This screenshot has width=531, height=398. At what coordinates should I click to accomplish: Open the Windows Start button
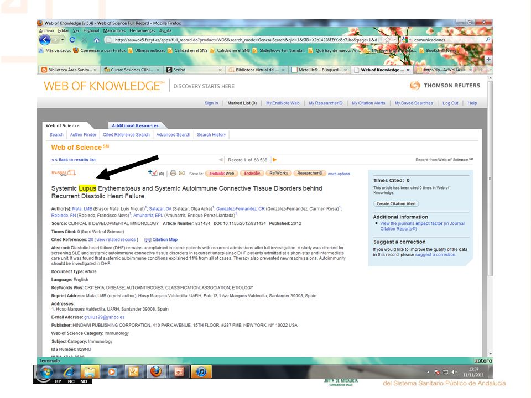click(46, 372)
